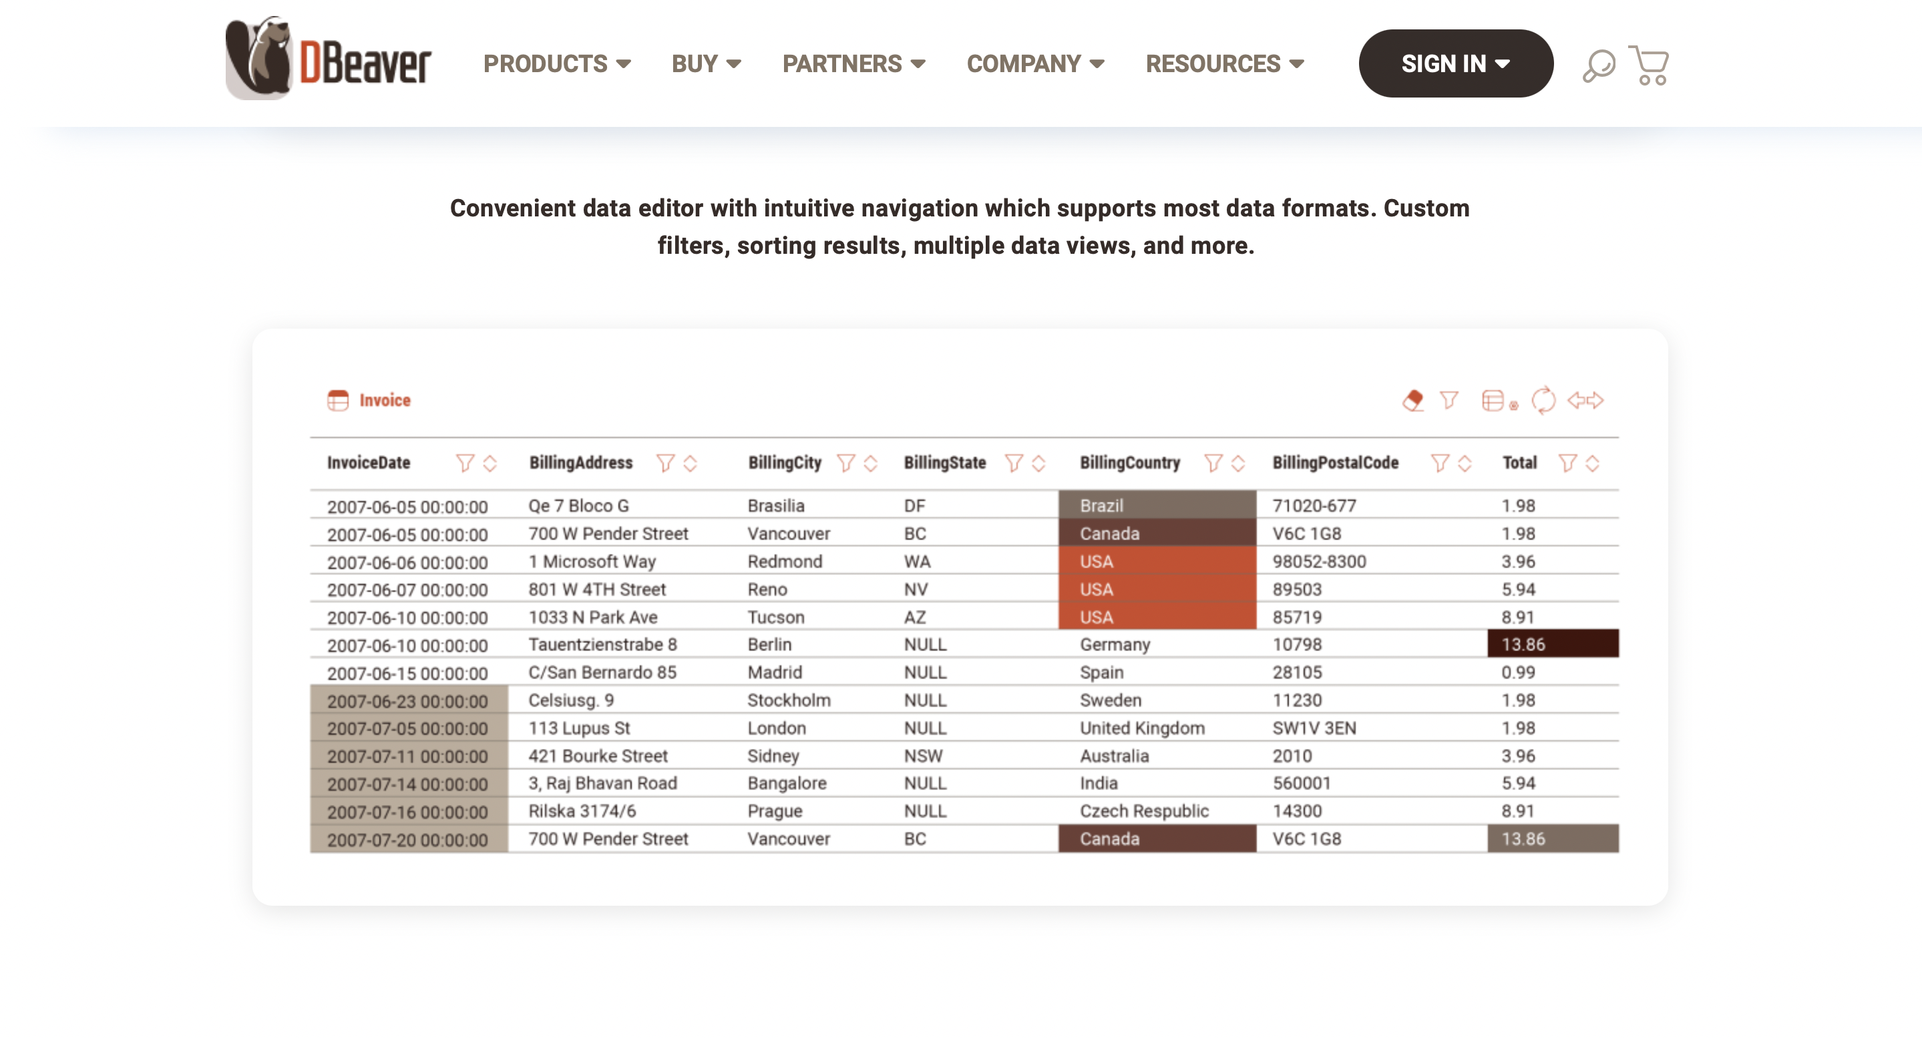Click the Tucson city cell
The width and height of the screenshot is (1922, 1038).
coord(776,617)
